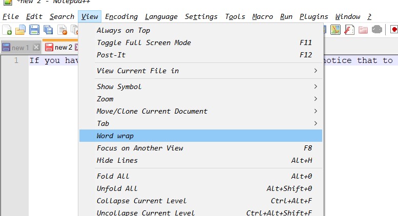The width and height of the screenshot is (398, 216).
Task: Enable Post-It mode
Action: click(x=200, y=55)
